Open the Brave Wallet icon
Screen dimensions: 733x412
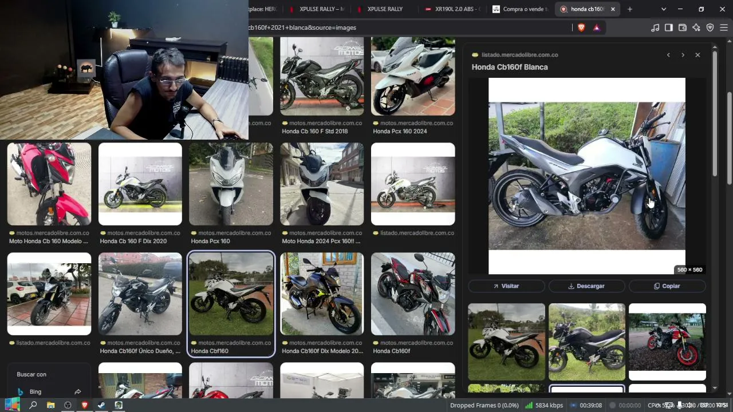click(x=683, y=27)
